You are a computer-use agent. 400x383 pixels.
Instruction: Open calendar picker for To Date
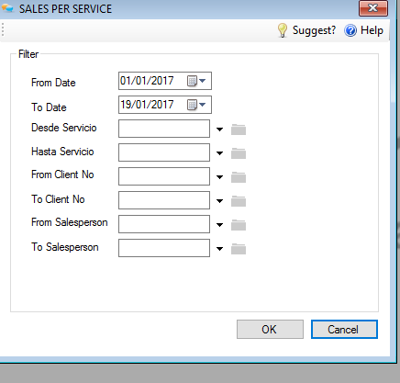196,105
